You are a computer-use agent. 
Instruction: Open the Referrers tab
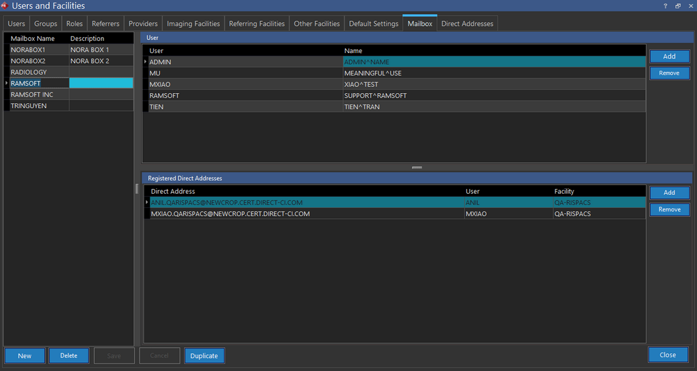pyautogui.click(x=106, y=24)
